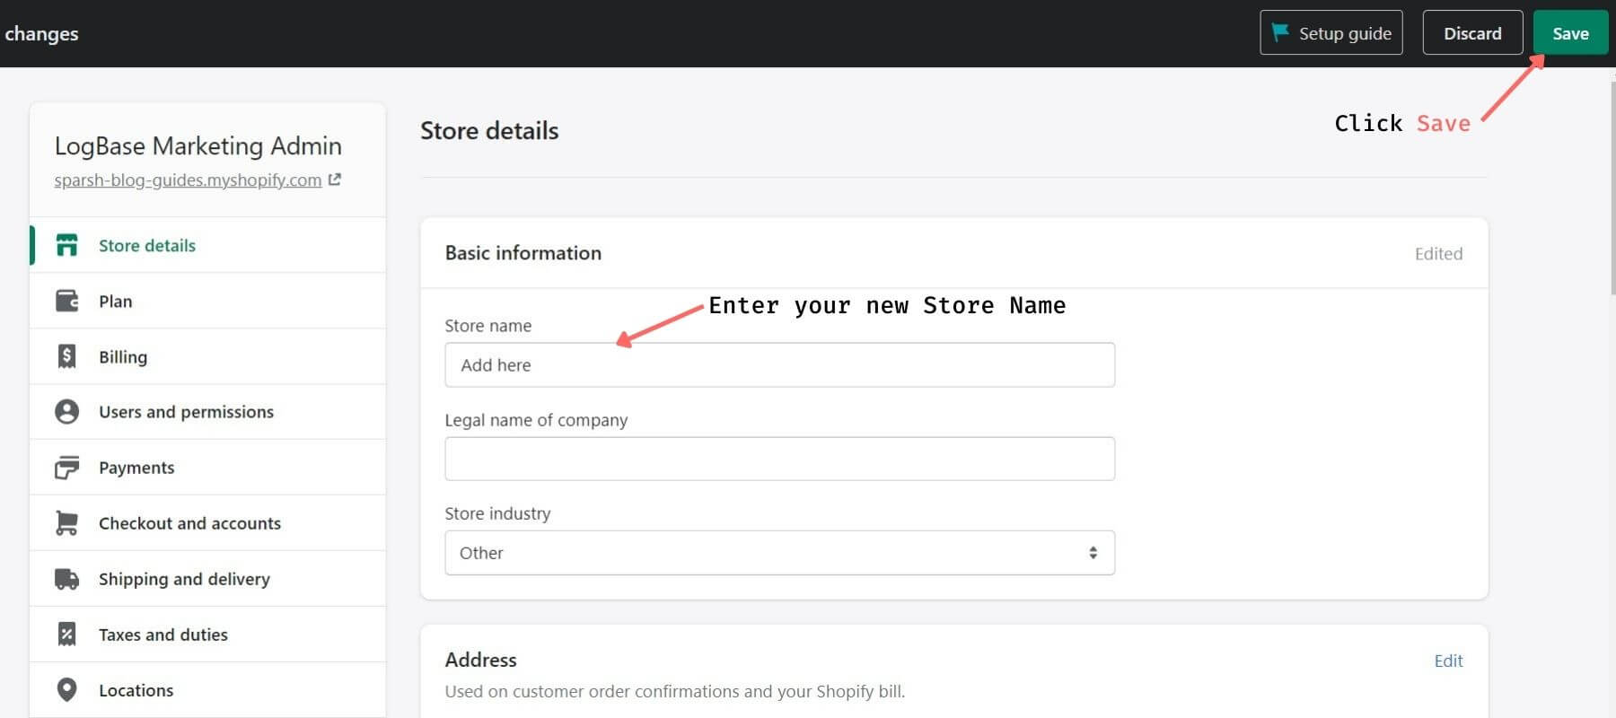Click the Setup guide flag icon
Viewport: 1616px width, 718px height.
(1280, 33)
